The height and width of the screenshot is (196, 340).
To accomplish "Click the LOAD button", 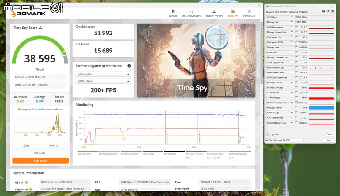I will pyautogui.click(x=26, y=146).
